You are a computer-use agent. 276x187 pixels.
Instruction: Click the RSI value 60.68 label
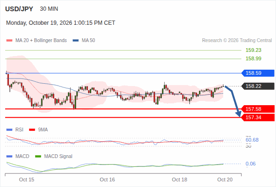[x=252, y=140]
